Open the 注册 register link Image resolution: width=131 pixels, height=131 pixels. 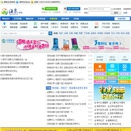[125, 13]
